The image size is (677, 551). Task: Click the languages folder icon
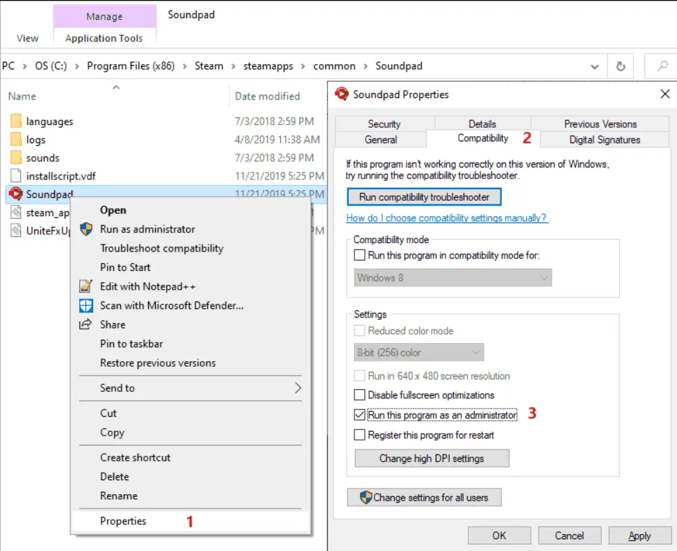point(16,121)
